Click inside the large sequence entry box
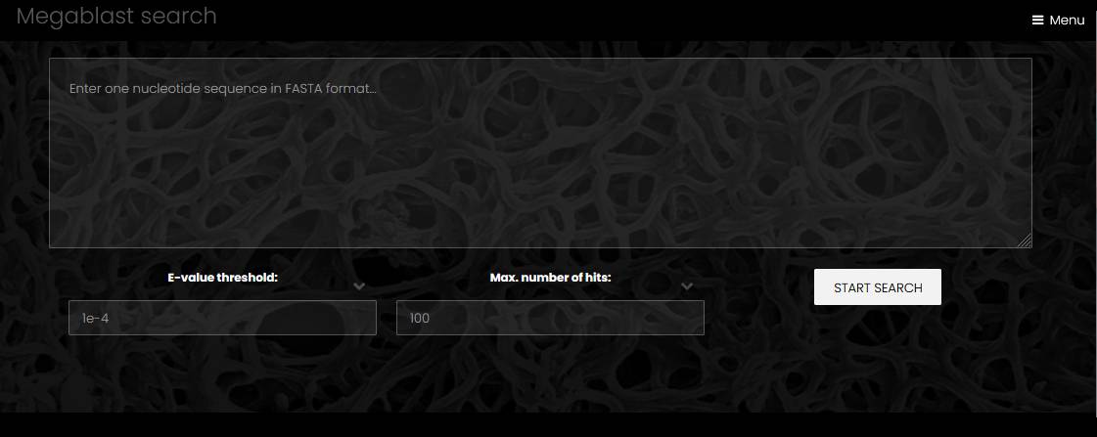The image size is (1097, 437). point(540,153)
